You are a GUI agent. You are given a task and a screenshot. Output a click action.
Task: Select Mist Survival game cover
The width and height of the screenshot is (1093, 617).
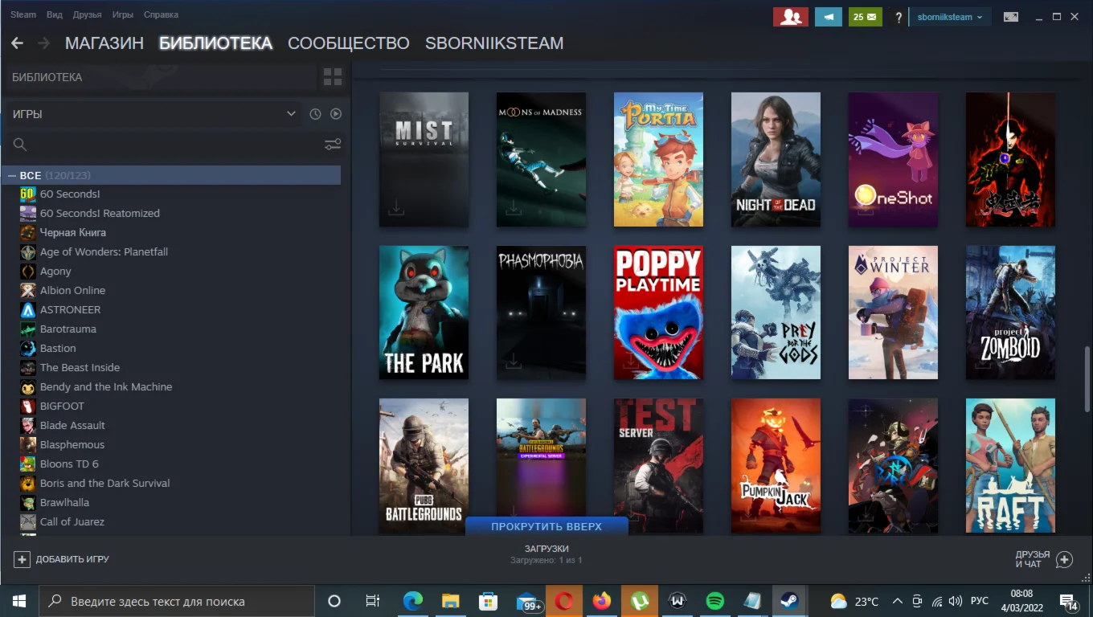[424, 159]
